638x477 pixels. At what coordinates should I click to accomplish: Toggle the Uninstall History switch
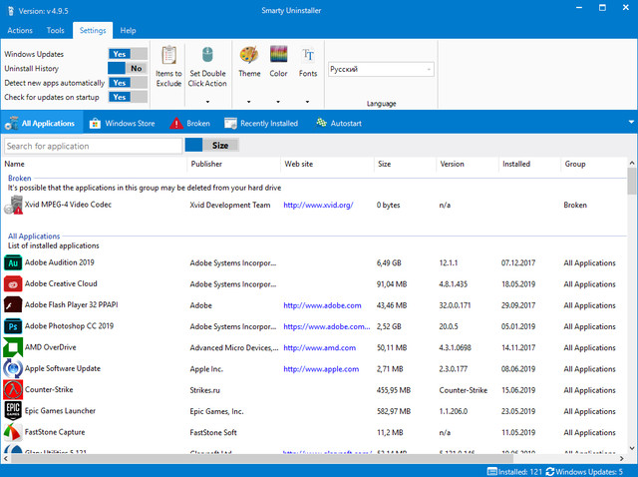[x=128, y=69]
